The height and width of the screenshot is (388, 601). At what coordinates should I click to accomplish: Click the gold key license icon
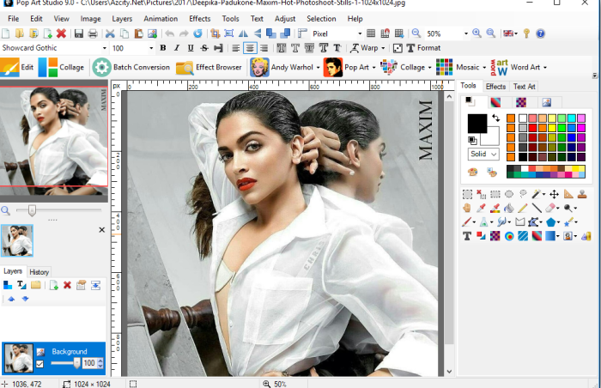tap(526, 33)
